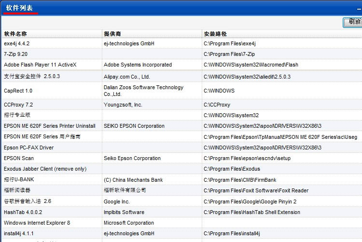Click path C:\Program Files\7-Zip
362x242 pixels.
229,54
